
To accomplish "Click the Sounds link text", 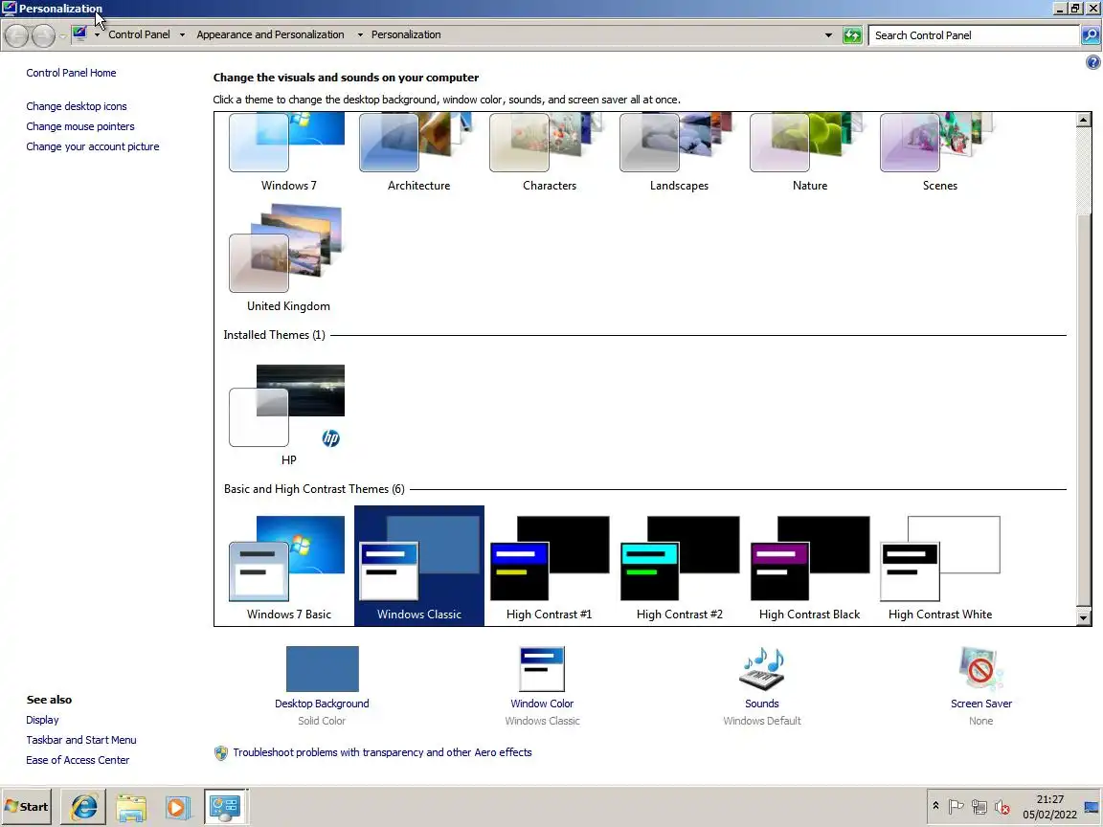I will point(762,704).
